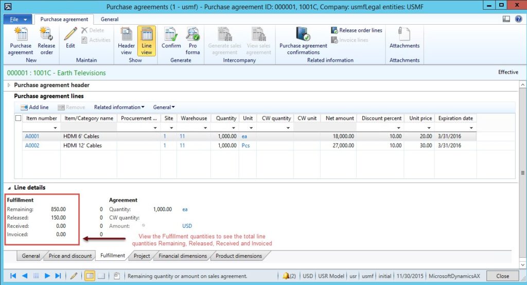Open Quantity column filter dropdown
Image resolution: width=527 pixels, height=285 pixels.
click(x=233, y=128)
